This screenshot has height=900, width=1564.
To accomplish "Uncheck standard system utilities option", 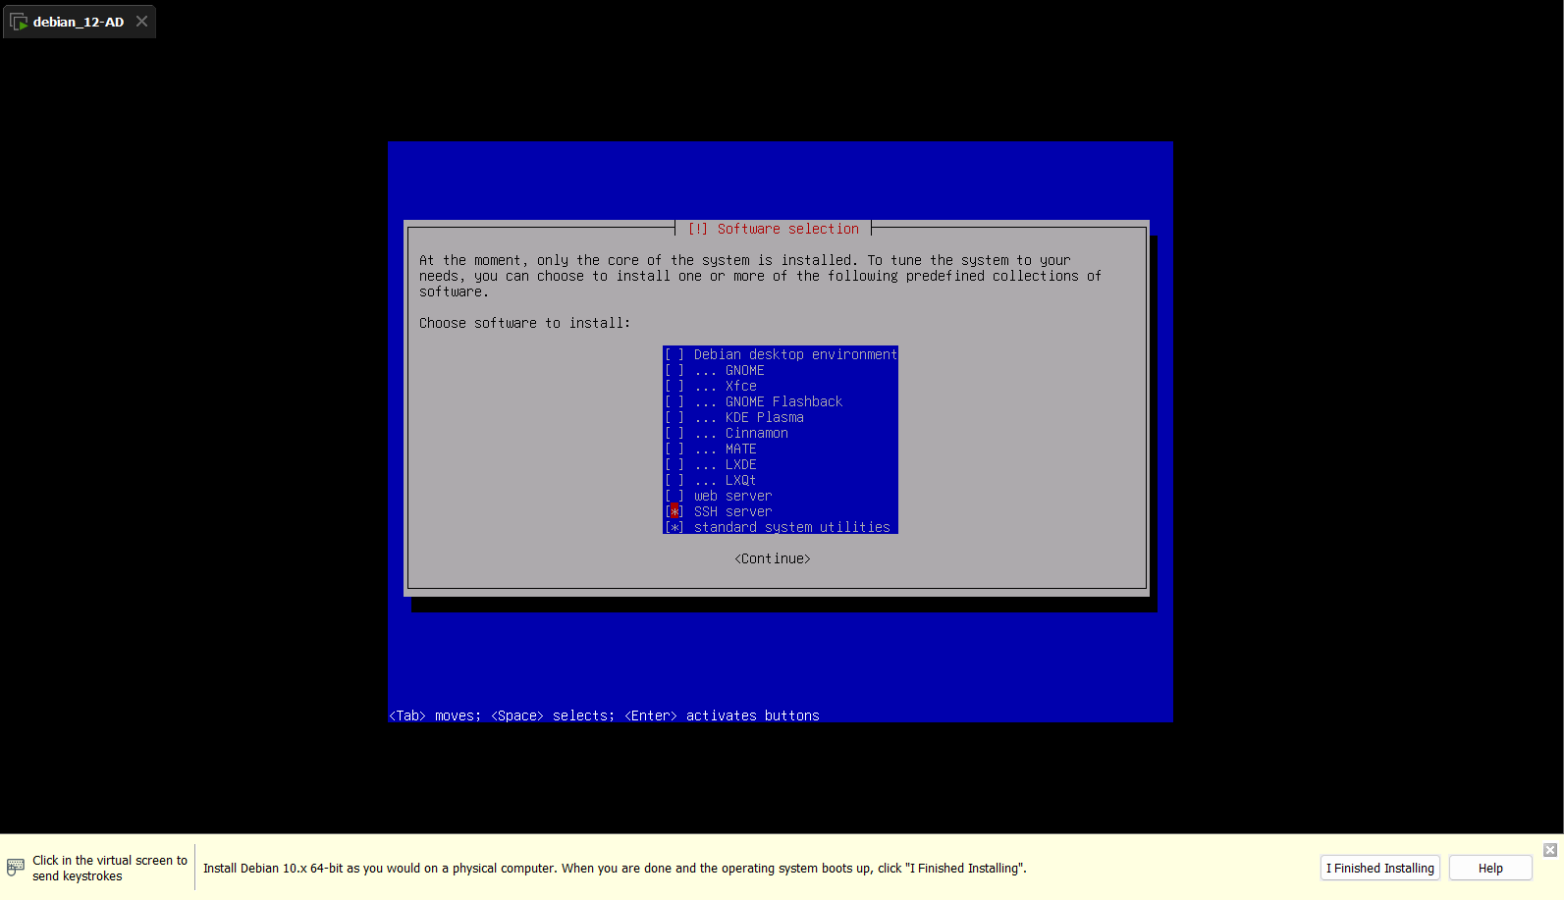I will 674,527.
